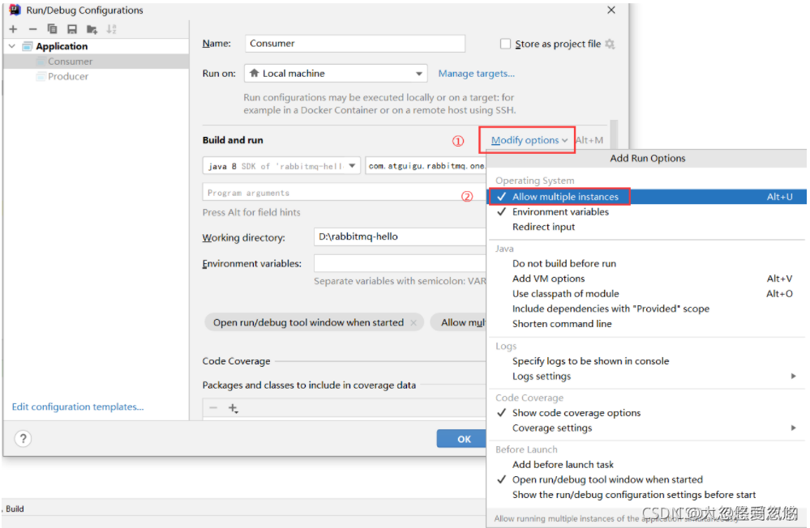Add a new configuration with plus icon
Screen dimensions: 810x528
[14, 29]
